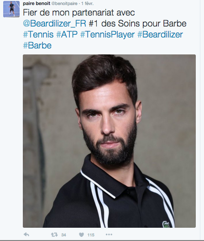Click the likes count 115

(x=91, y=235)
